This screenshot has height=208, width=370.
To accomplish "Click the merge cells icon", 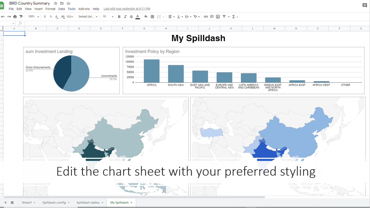I will (x=159, y=17).
